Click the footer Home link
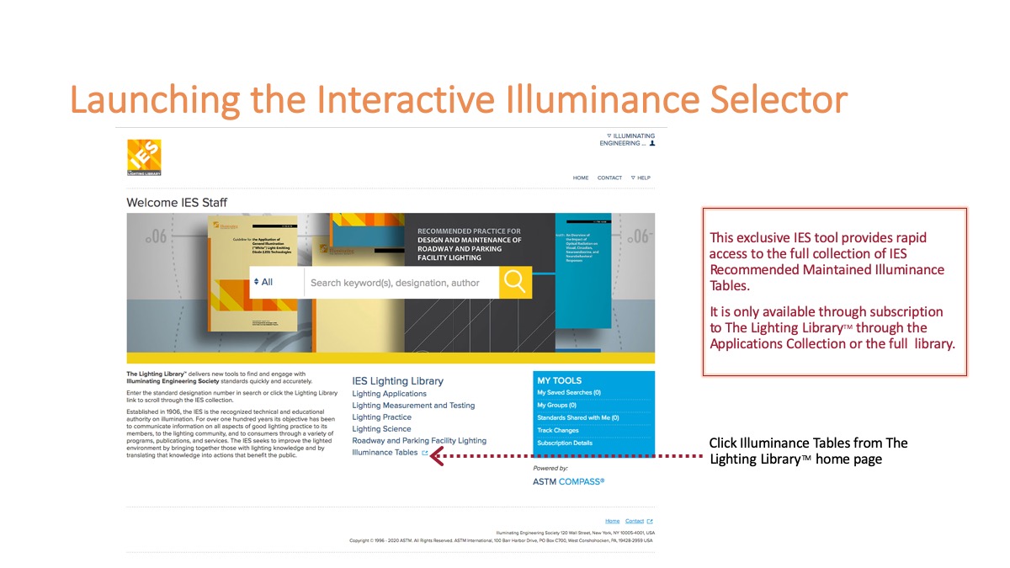Viewport: 1010px width, 568px height. (x=613, y=522)
